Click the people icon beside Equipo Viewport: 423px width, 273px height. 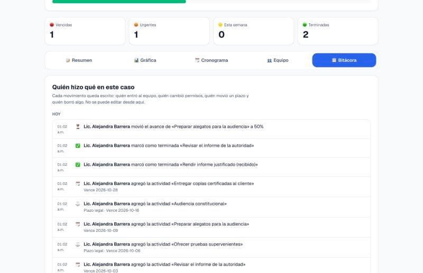[270, 60]
